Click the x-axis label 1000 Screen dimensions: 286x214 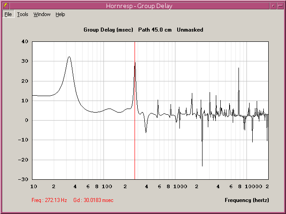click(180, 186)
